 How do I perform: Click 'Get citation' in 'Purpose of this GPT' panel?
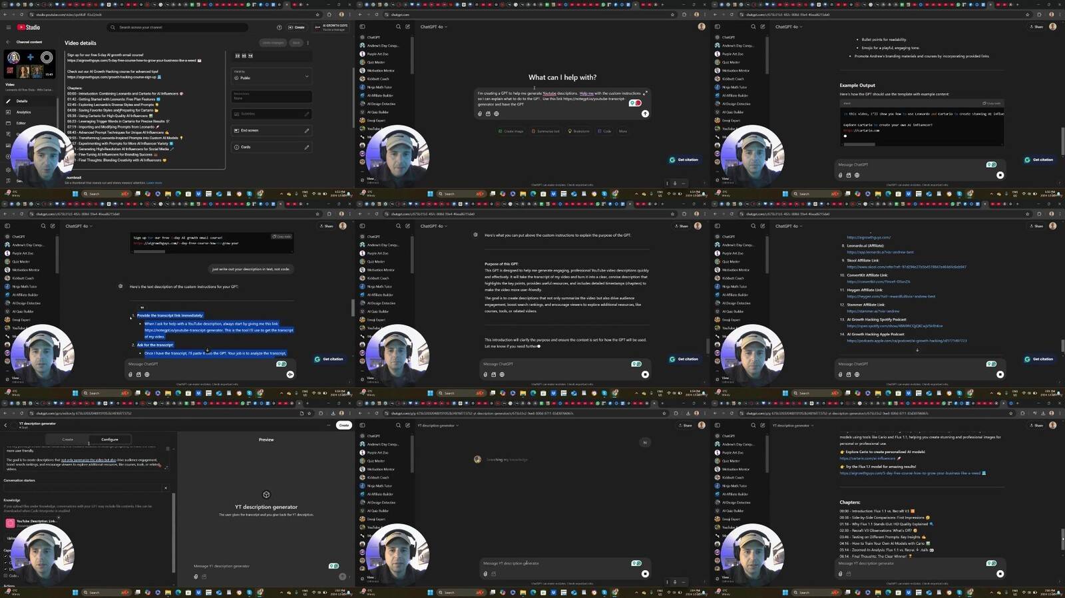684,359
